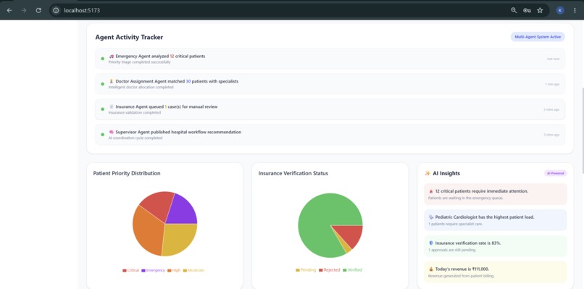
Task: Click 'AI coordination cycle completed' subtitle
Action: pos(135,138)
